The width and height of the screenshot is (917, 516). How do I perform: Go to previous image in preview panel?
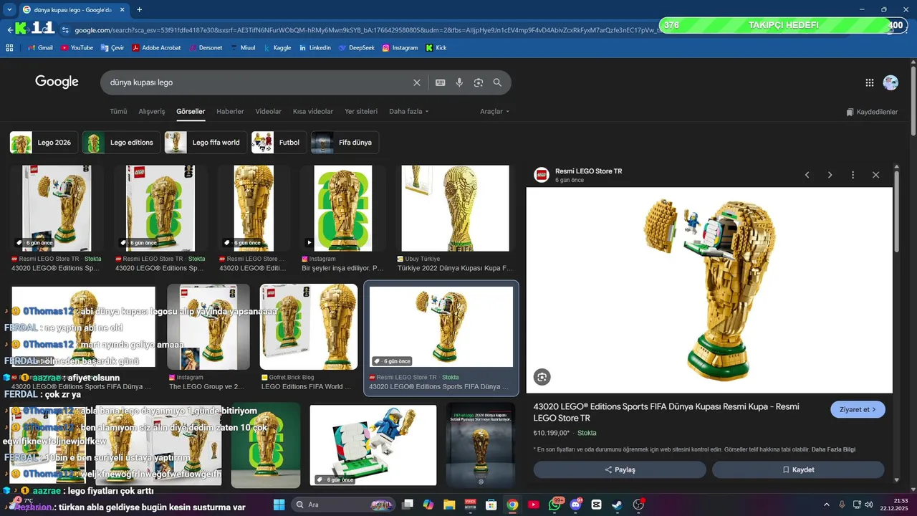coord(807,175)
